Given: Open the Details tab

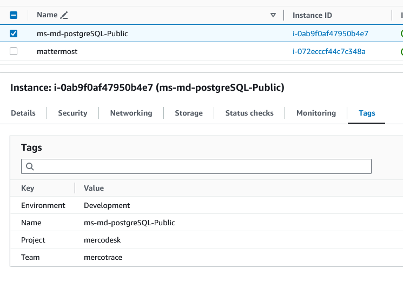Looking at the screenshot, I should [x=23, y=113].
